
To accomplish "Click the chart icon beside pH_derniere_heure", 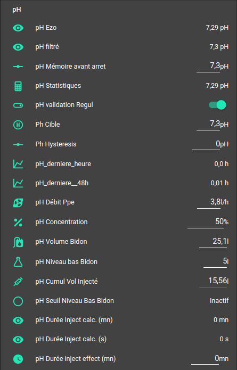I will pos(18,164).
